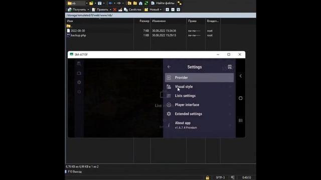Viewport: 321px width, 180px height.
Task: Open the About app entry
Action: [x=199, y=125]
